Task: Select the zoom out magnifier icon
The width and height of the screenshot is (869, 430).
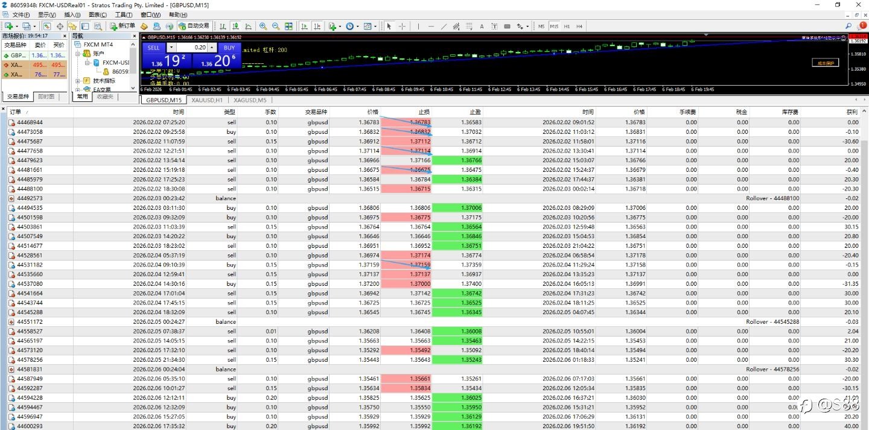Action: pos(276,27)
